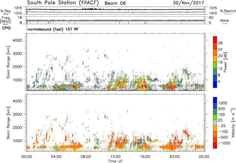Click the '4000' tick of the velocity panel
Screen dimensions: 236x163
[x=17, y=101]
